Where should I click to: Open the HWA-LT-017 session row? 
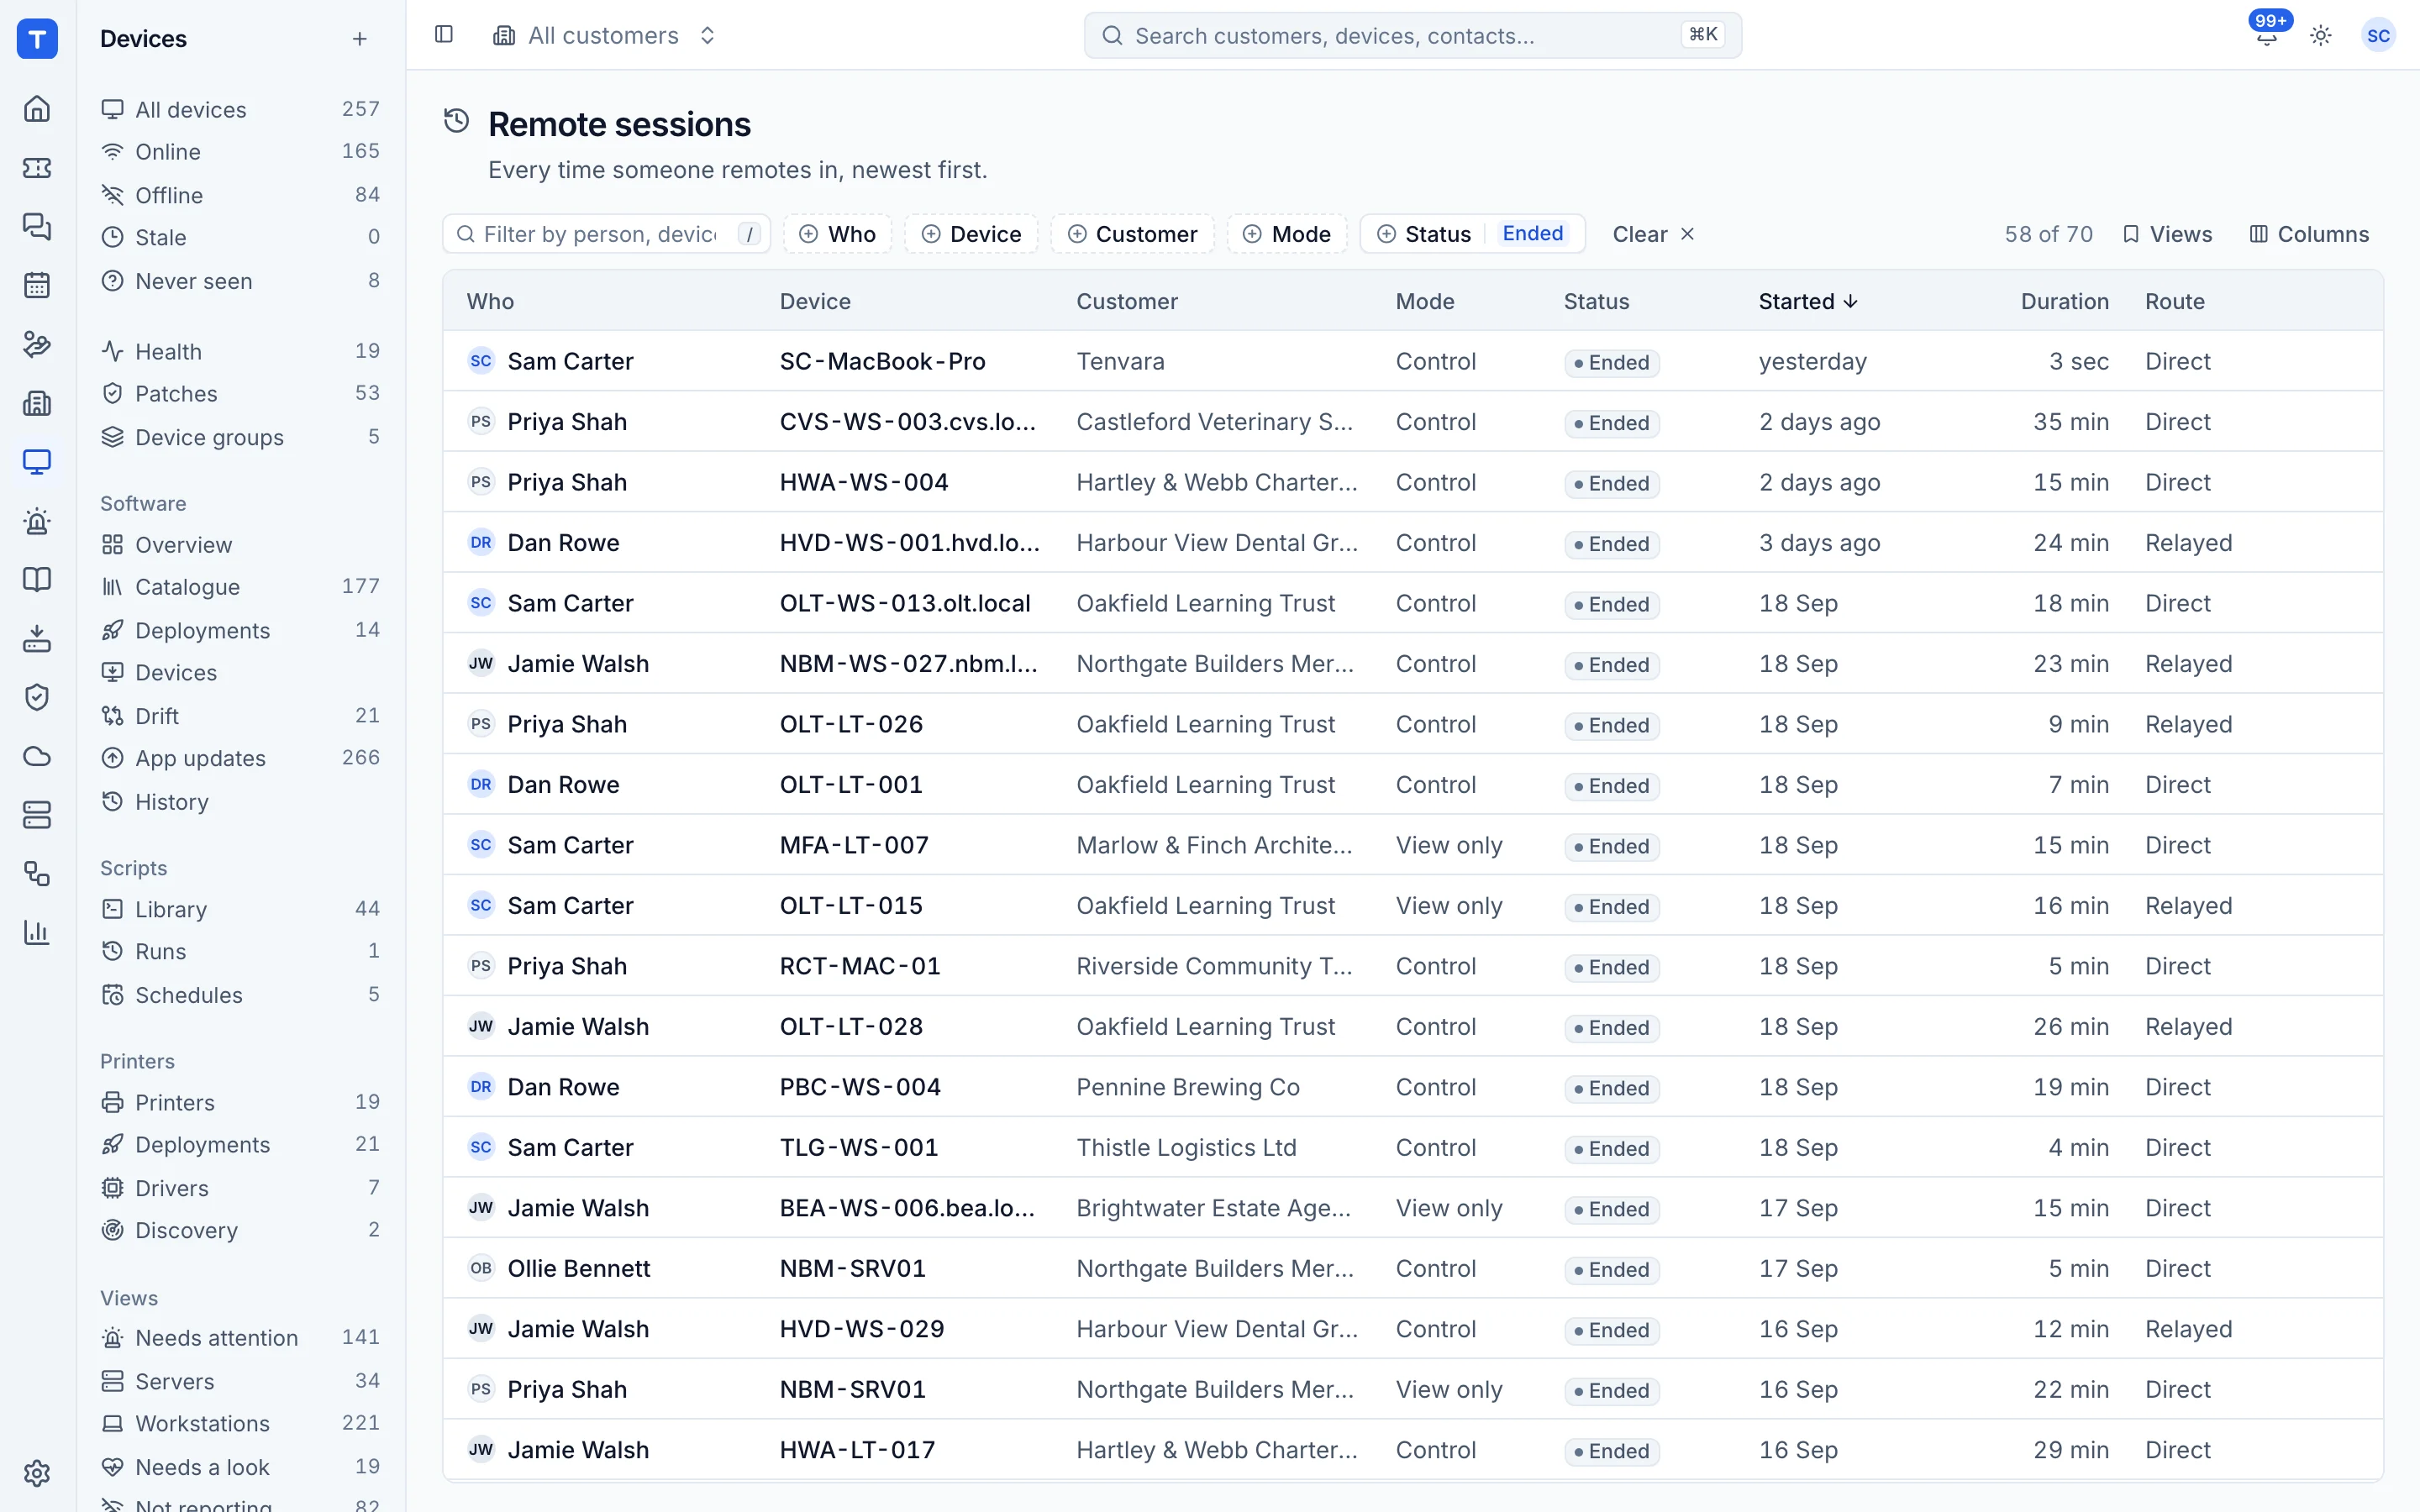(x=1412, y=1450)
